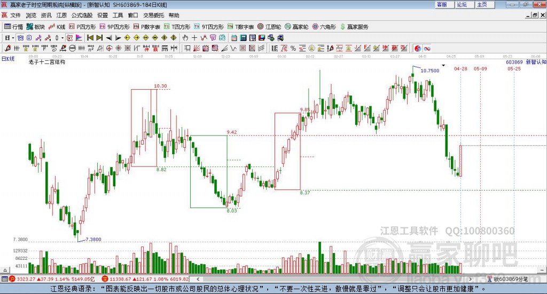Open the T四方形 tool

tap(177, 27)
